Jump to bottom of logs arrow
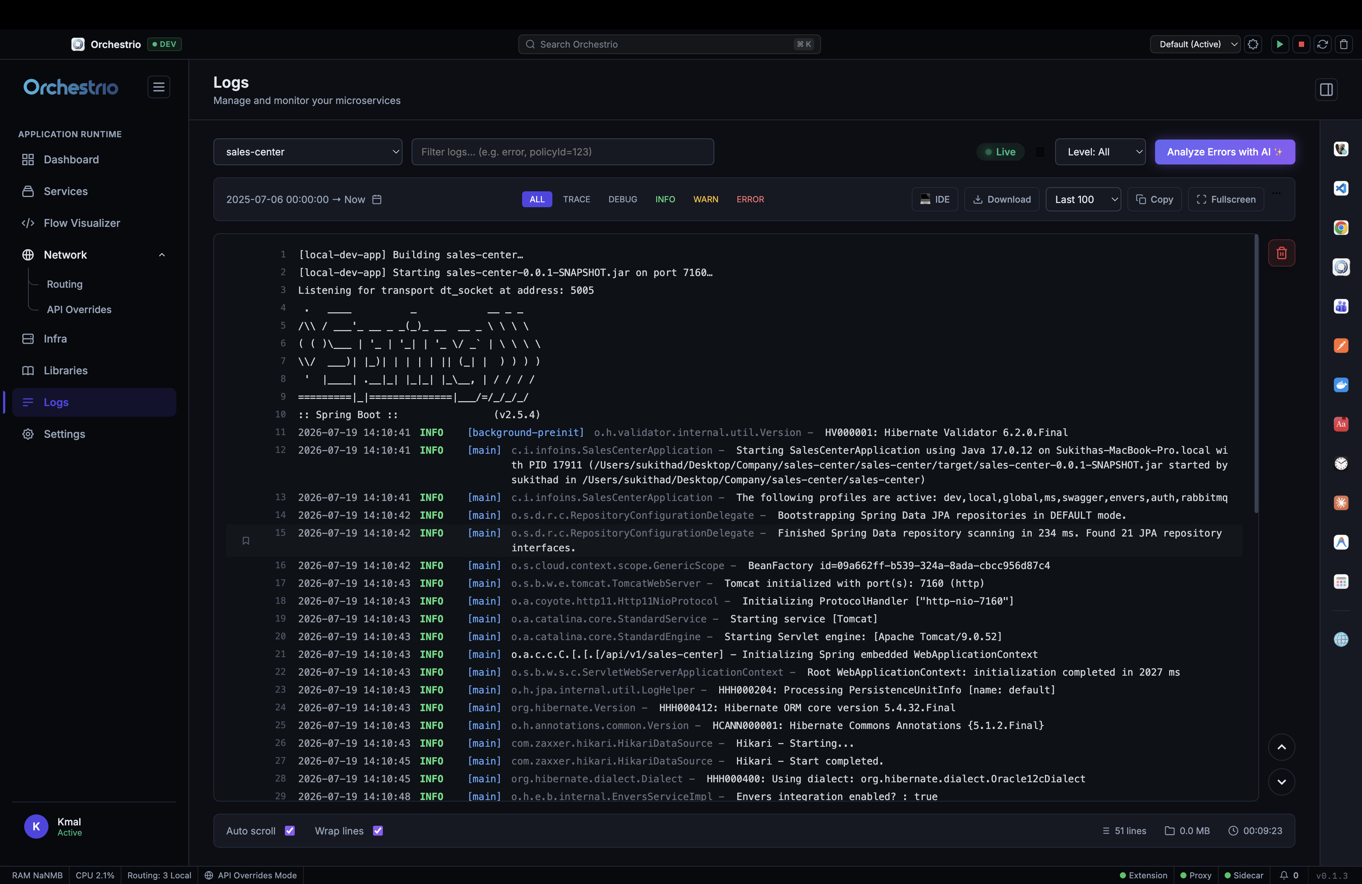 click(x=1281, y=782)
